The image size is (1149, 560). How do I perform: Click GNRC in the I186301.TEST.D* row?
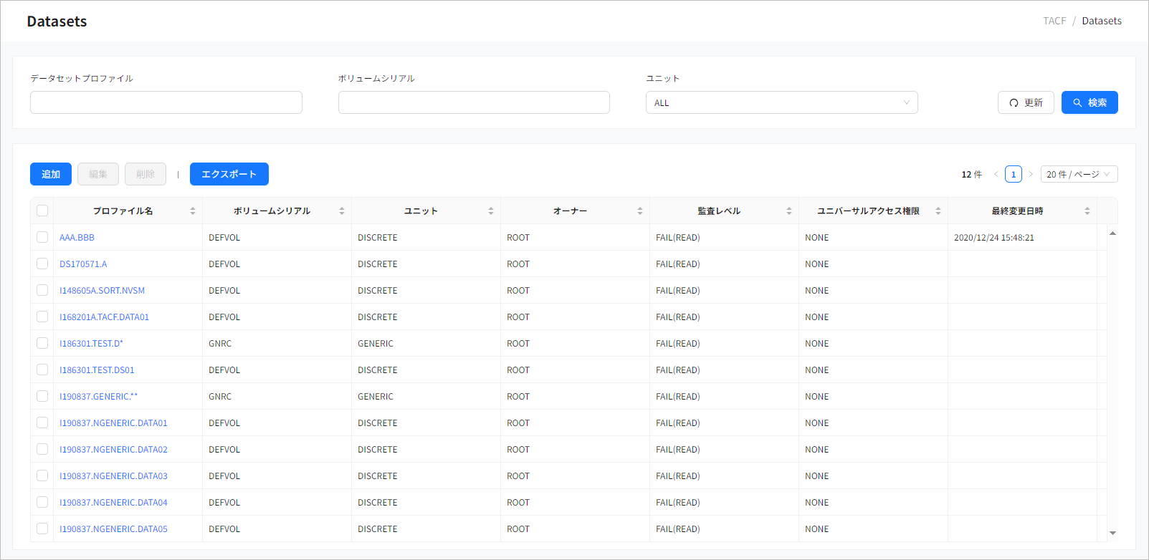220,344
